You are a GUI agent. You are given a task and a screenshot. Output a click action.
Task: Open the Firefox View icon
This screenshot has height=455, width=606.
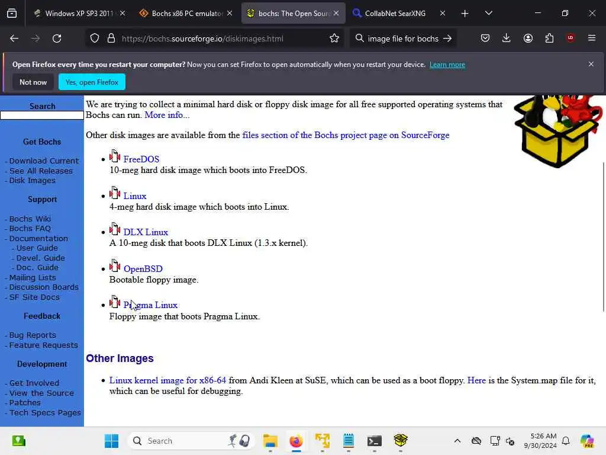[x=12, y=14]
